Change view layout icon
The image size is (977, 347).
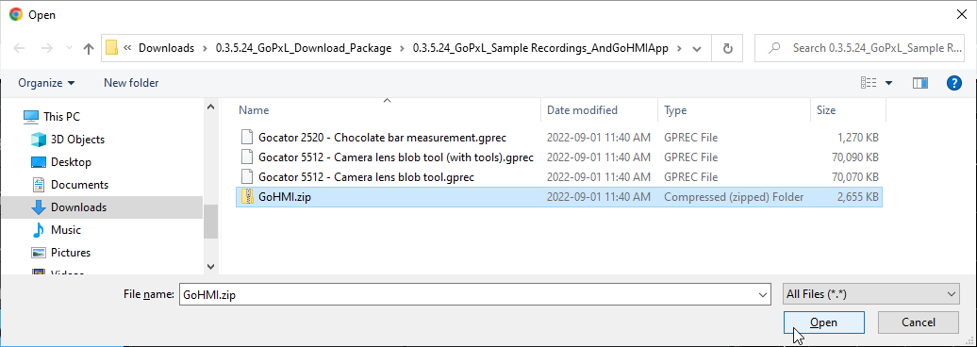869,83
